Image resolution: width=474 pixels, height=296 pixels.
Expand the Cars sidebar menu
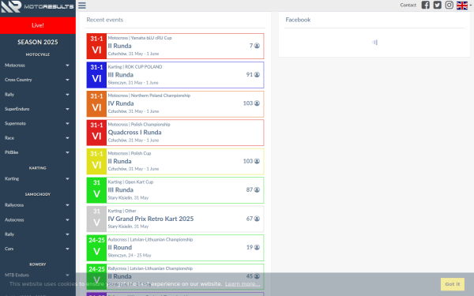pyautogui.click(x=38, y=249)
